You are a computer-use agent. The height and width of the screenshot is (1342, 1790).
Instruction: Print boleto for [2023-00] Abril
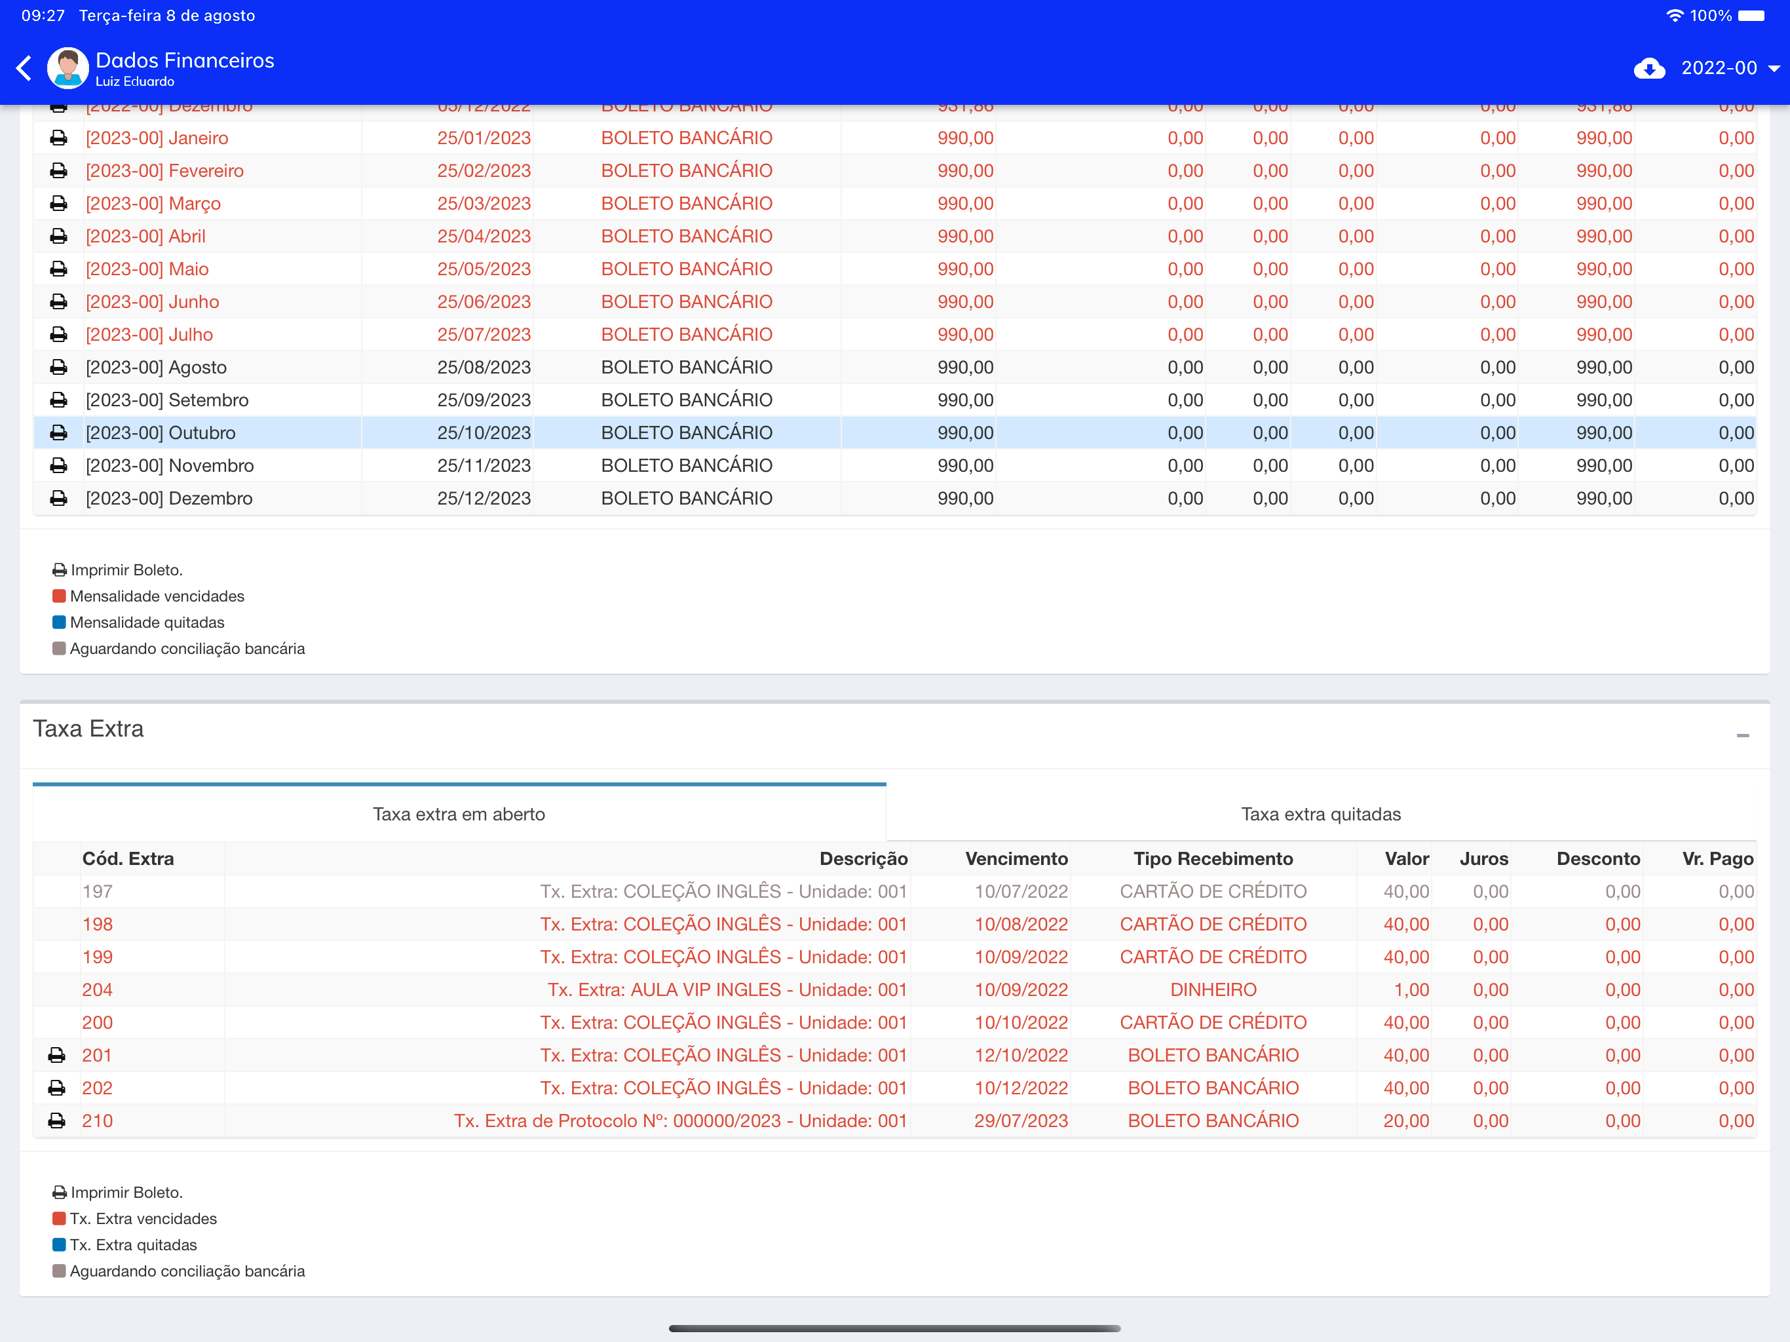pos(58,237)
